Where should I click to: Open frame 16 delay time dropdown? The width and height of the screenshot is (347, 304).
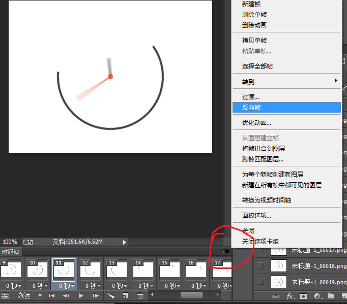click(x=199, y=286)
